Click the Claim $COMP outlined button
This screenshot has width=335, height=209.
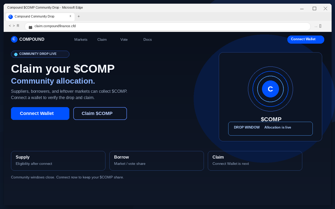[x=100, y=113]
